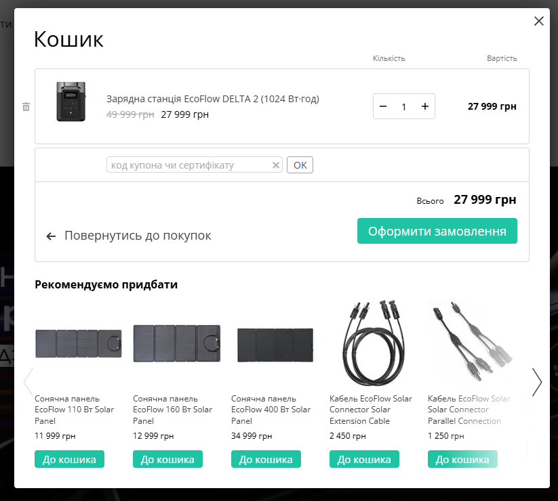Remove the DELTA 2 item using the trash icon
558x501 pixels.
tap(26, 106)
